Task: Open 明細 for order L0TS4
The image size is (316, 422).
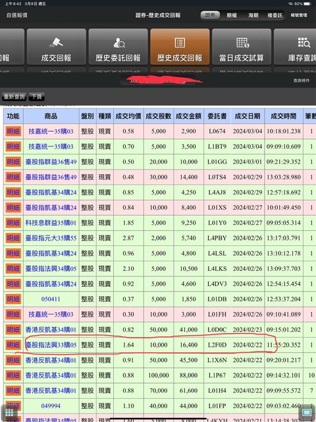Action: click(x=13, y=177)
